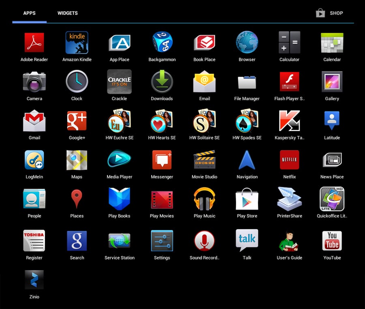
Task: Launch the Crackle app
Action: point(119,82)
